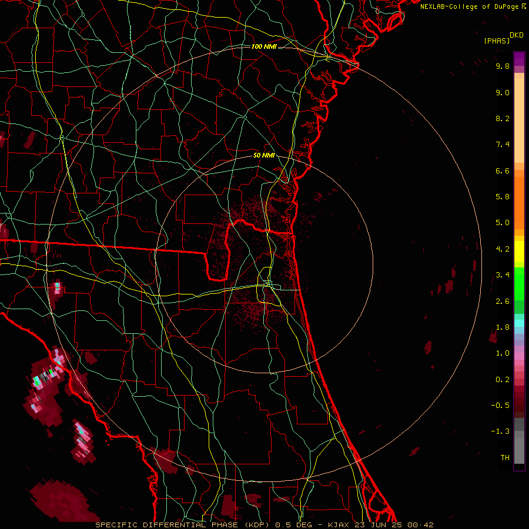This screenshot has height=529, width=529.
Task: Click the purple top segment of the colorbar
Action: coord(519,58)
